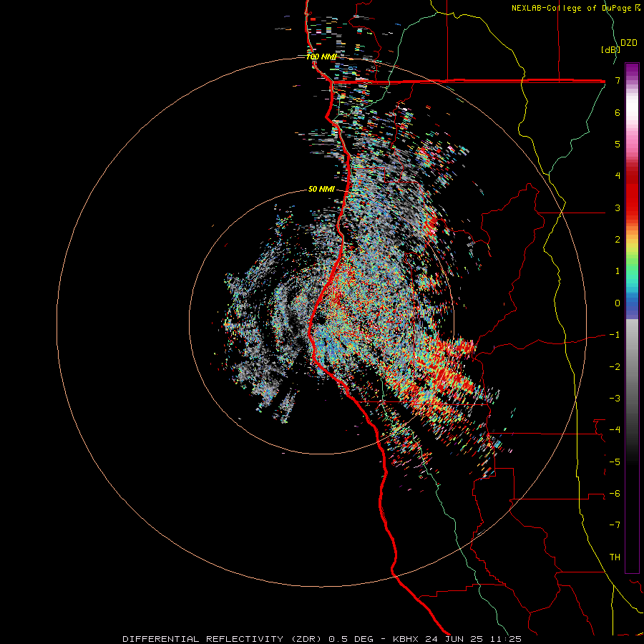Click the TH threshold label on scale
This screenshot has height=644, width=644.
(x=615, y=557)
